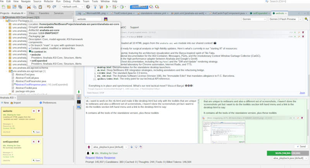This screenshot has height=168, width=310.
Task: Click the red delete icon on website card
Action: [39, 111]
